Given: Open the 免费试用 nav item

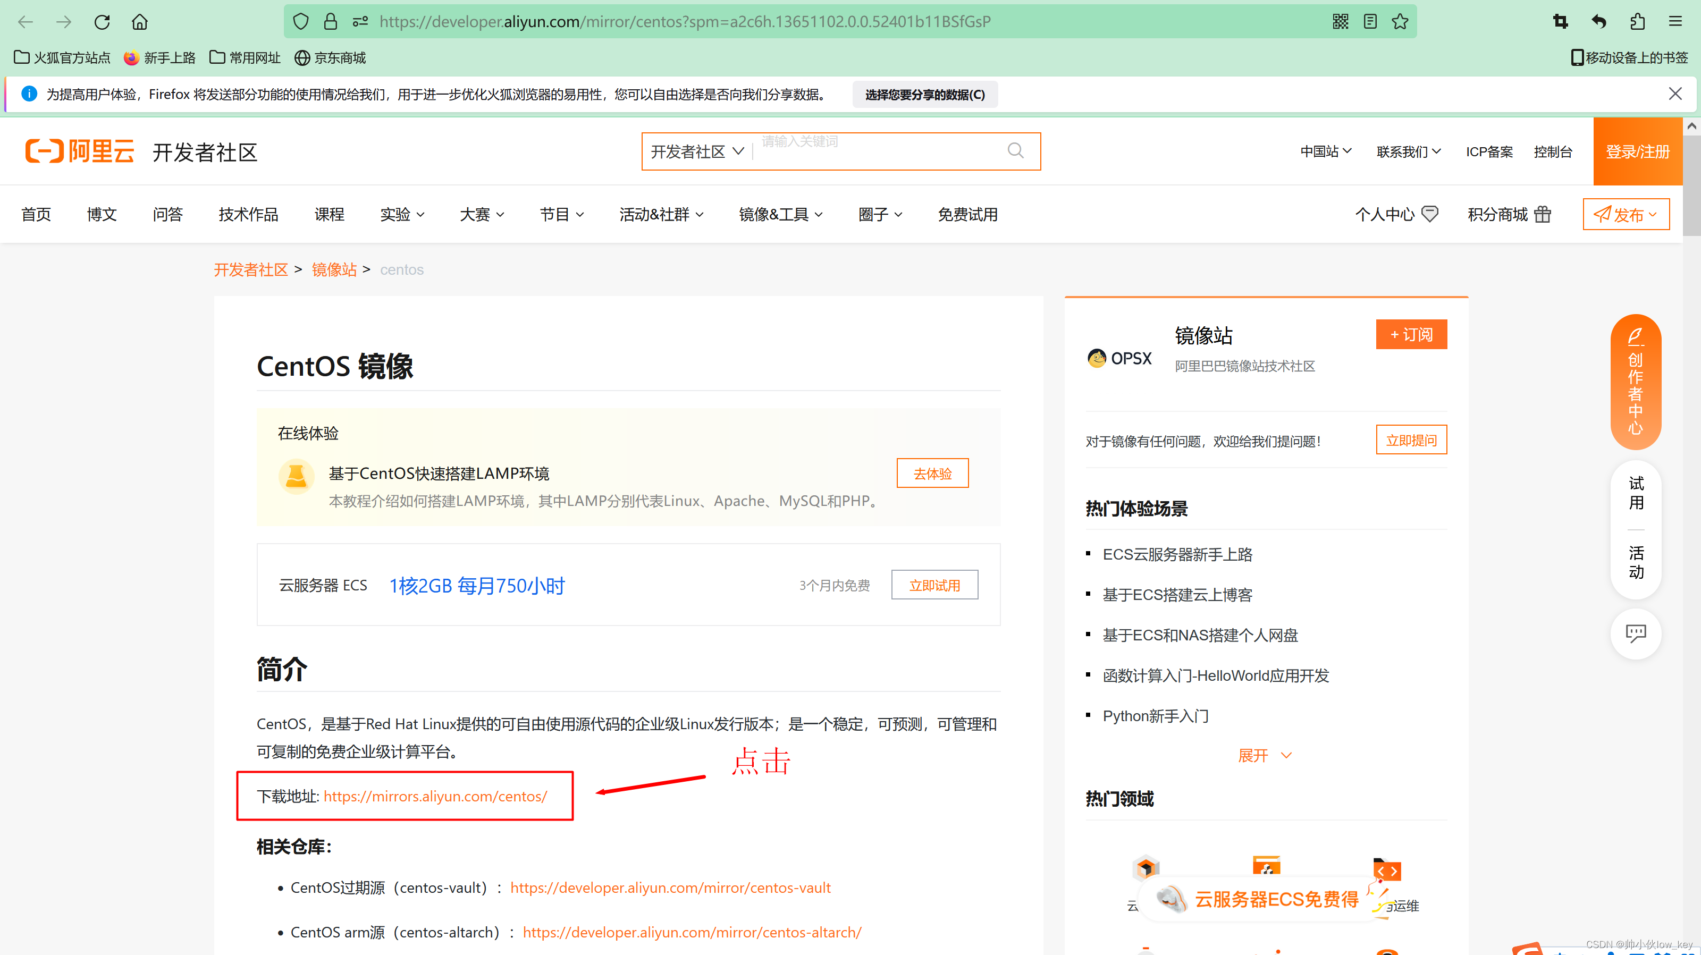Looking at the screenshot, I should click(x=967, y=214).
